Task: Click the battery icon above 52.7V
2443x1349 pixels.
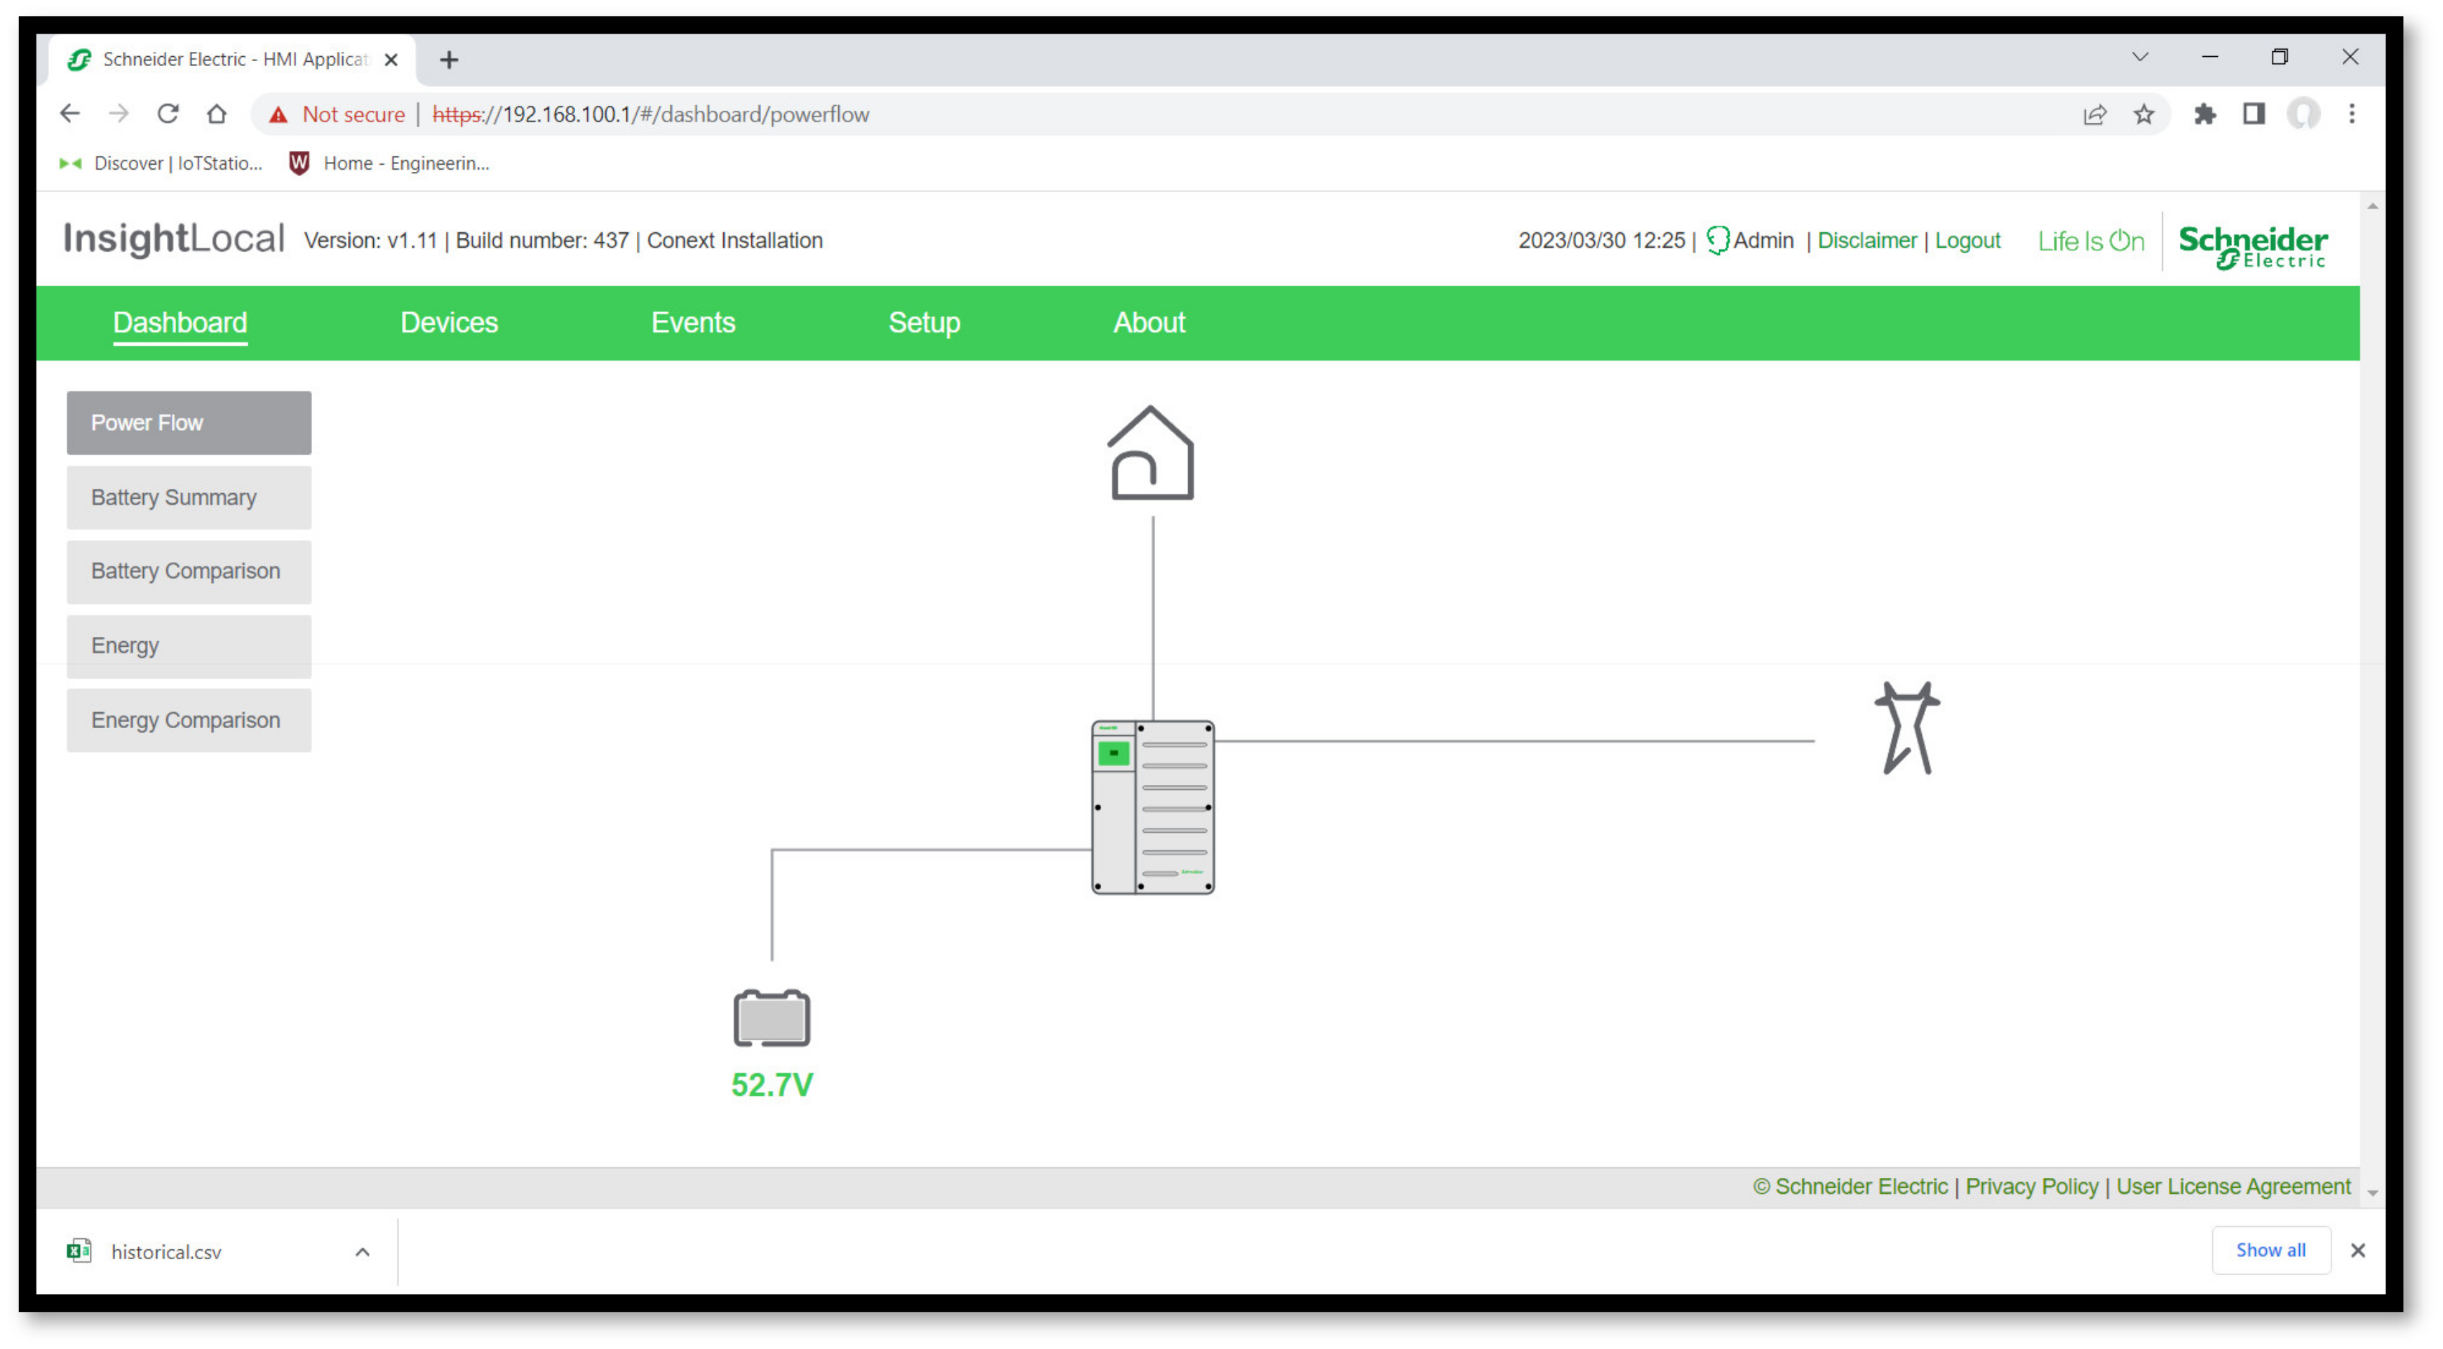Action: coord(771,1019)
